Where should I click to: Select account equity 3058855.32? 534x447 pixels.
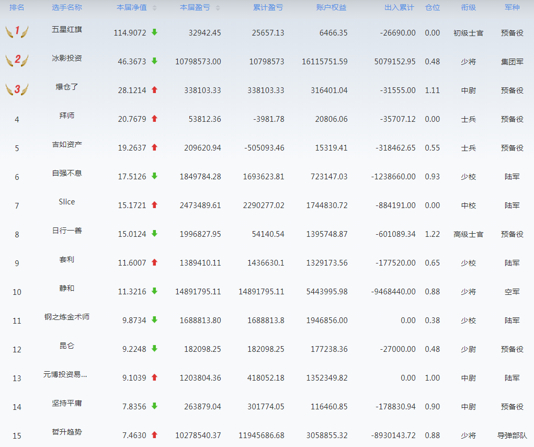[327, 435]
